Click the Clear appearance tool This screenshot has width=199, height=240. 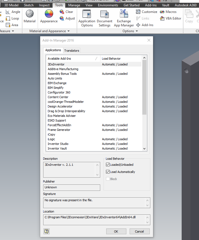66,12
